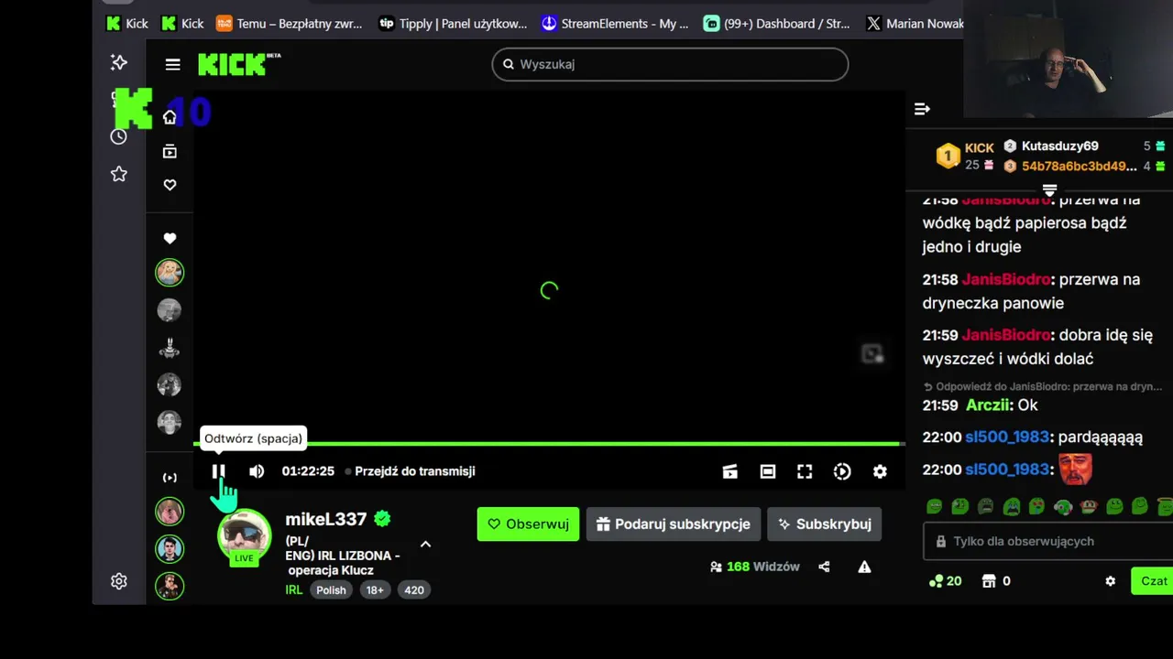Click Podaruj subskrypcje gift button

[674, 524]
